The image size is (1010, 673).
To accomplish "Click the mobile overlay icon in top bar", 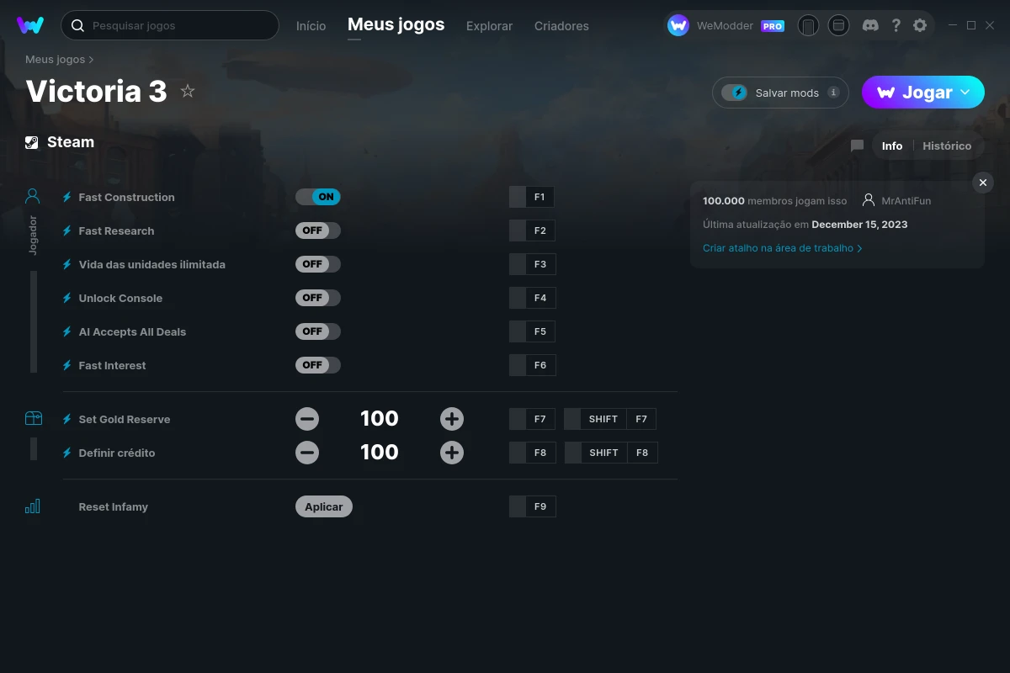I will pyautogui.click(x=809, y=25).
